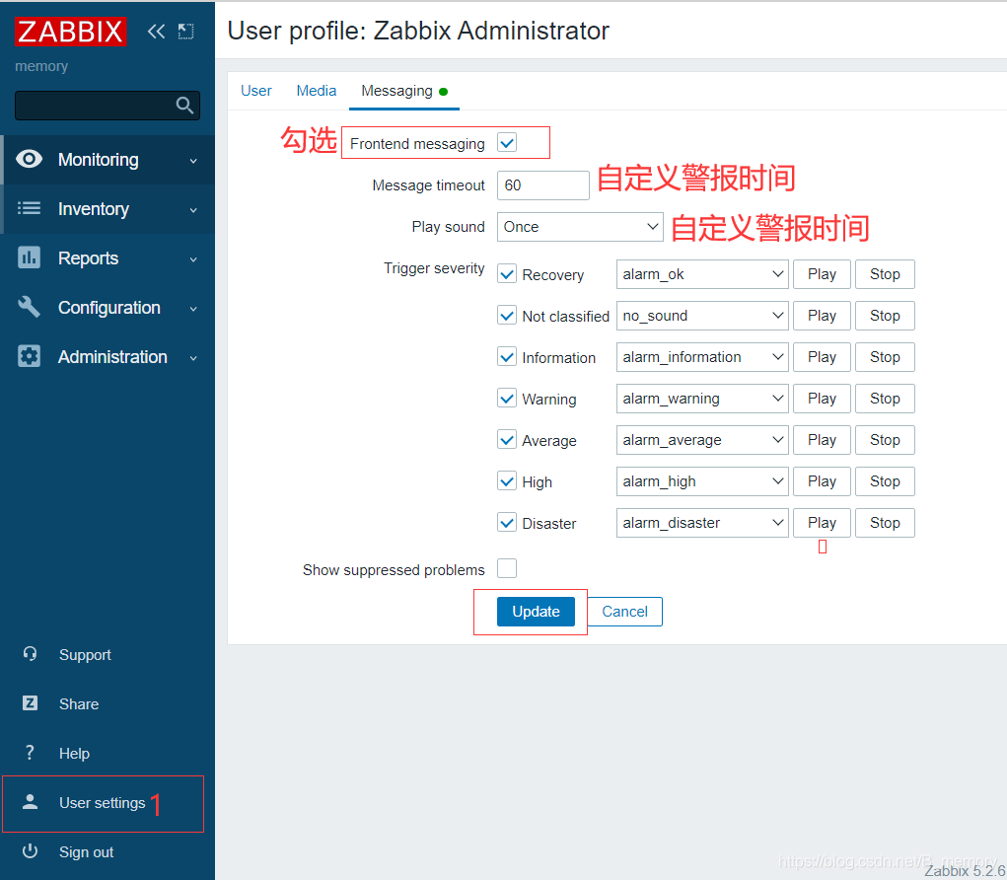The image size is (1007, 880).
Task: Toggle the Information severity checkbox
Action: (x=507, y=356)
